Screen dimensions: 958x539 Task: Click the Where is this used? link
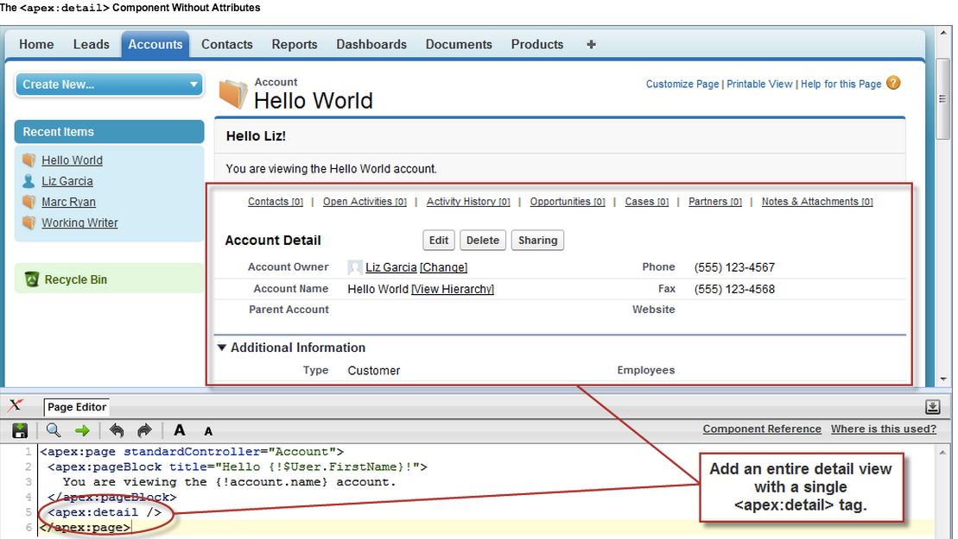[883, 429]
